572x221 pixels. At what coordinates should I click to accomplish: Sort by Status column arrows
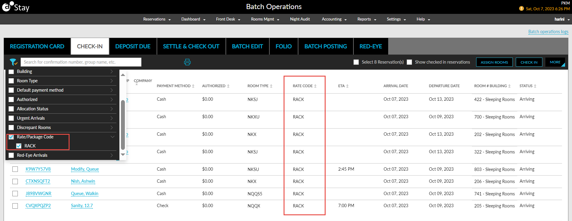point(535,86)
